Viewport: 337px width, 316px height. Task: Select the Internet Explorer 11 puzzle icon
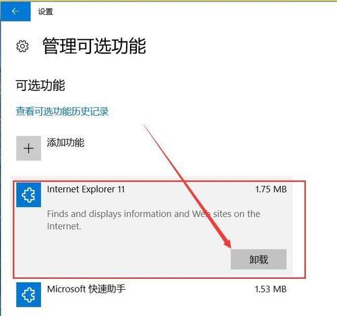pyautogui.click(x=28, y=195)
